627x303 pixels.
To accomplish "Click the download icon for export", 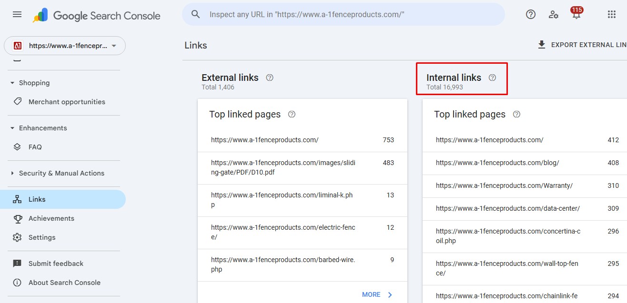I will 541,45.
